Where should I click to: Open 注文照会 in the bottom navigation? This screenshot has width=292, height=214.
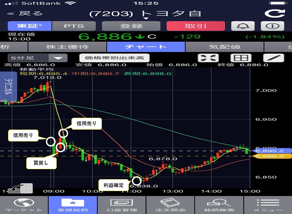pos(170,205)
